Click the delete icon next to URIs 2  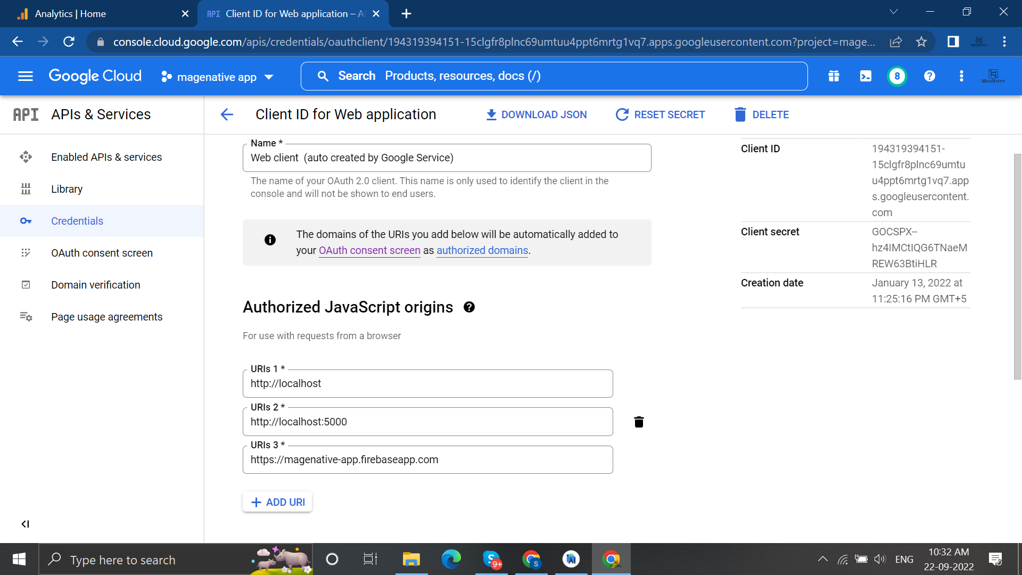(x=637, y=421)
